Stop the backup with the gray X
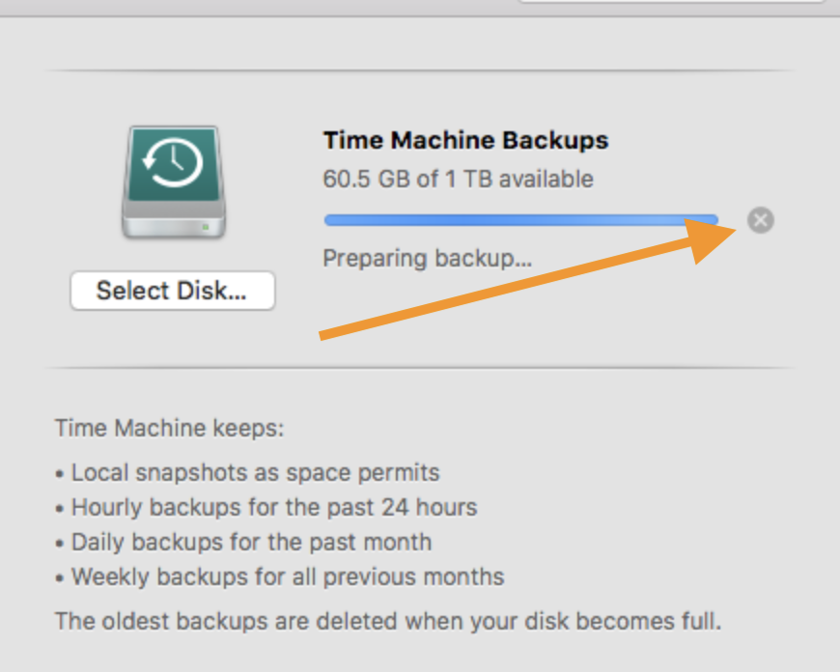Image resolution: width=840 pixels, height=672 pixels. [760, 220]
